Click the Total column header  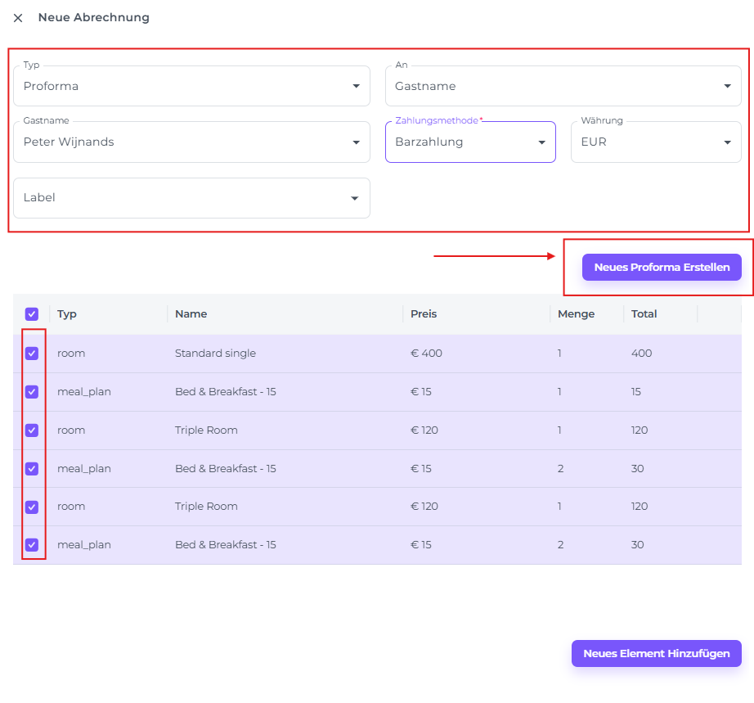point(644,314)
